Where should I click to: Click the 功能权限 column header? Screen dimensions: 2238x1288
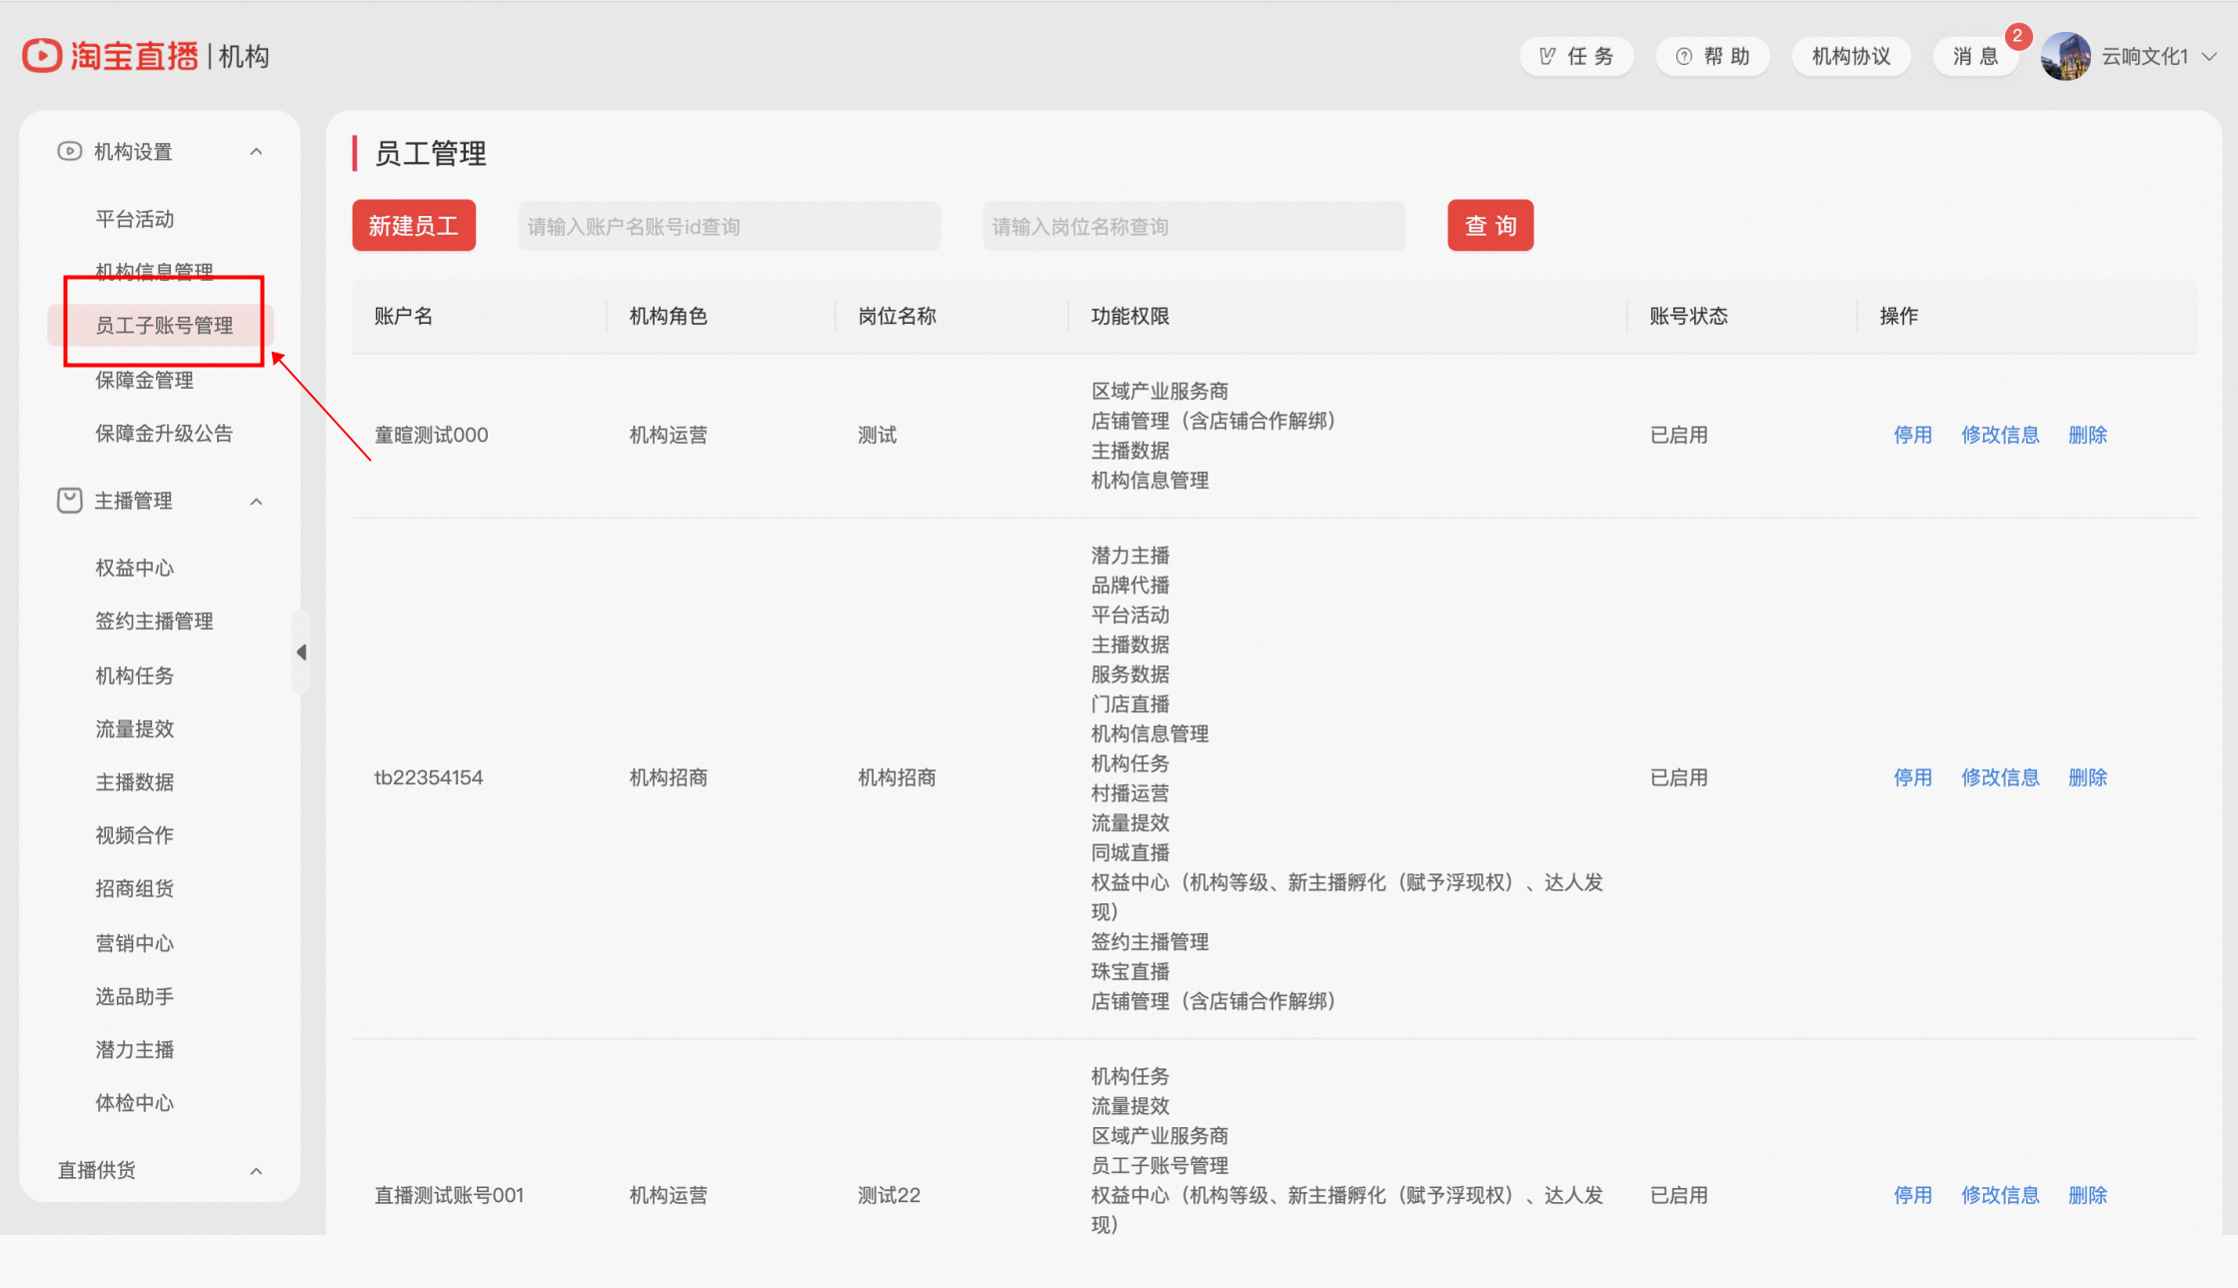click(1130, 316)
